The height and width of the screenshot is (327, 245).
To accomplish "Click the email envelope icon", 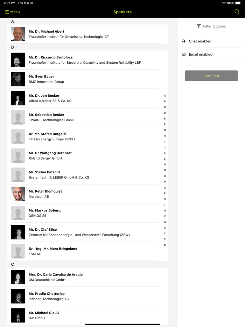I will (x=184, y=55).
